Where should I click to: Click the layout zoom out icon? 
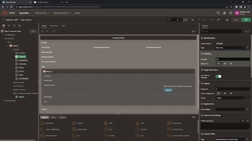coord(43,31)
